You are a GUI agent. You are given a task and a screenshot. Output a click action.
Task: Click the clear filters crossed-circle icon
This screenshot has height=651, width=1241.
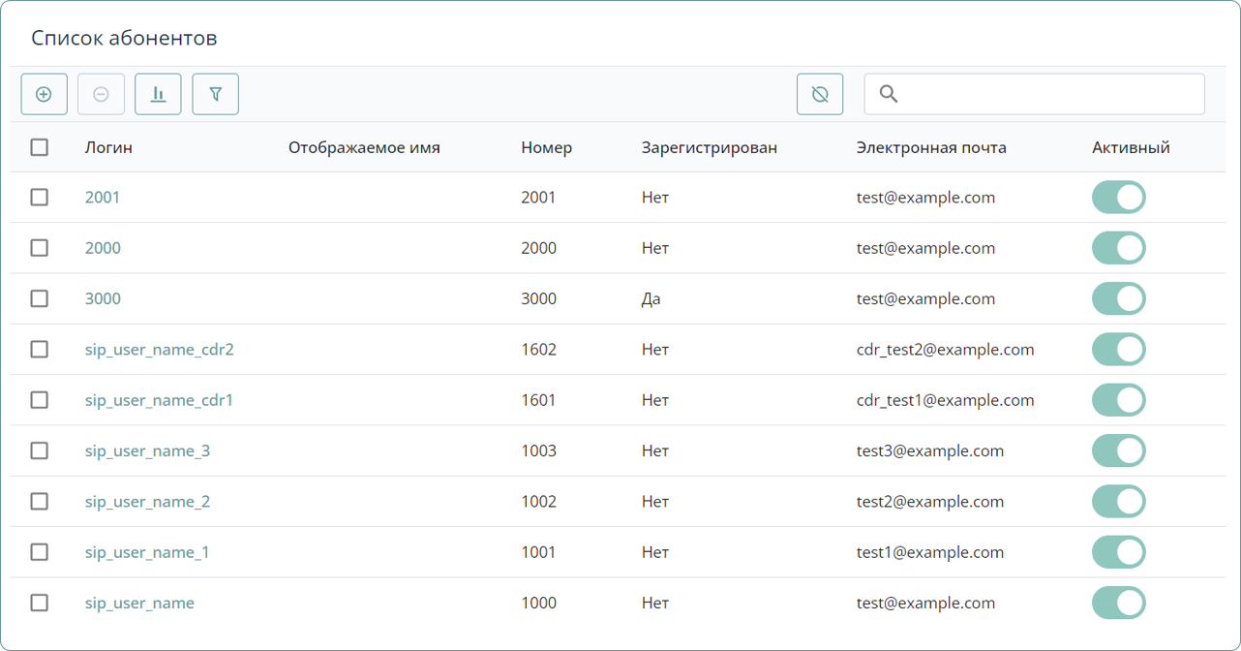point(820,93)
